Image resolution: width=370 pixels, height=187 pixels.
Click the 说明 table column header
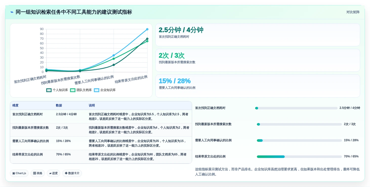(x=92, y=106)
